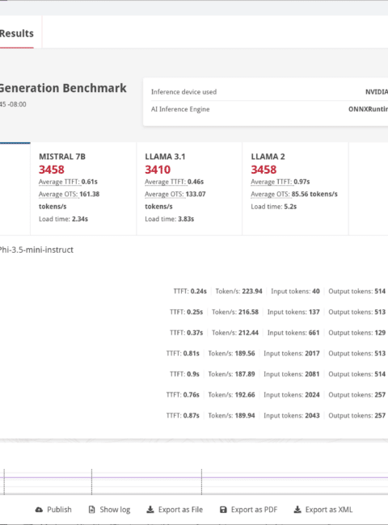Select the LLAMA 3.1 result card title
Viewport: 388px width, 525px height.
click(x=165, y=157)
